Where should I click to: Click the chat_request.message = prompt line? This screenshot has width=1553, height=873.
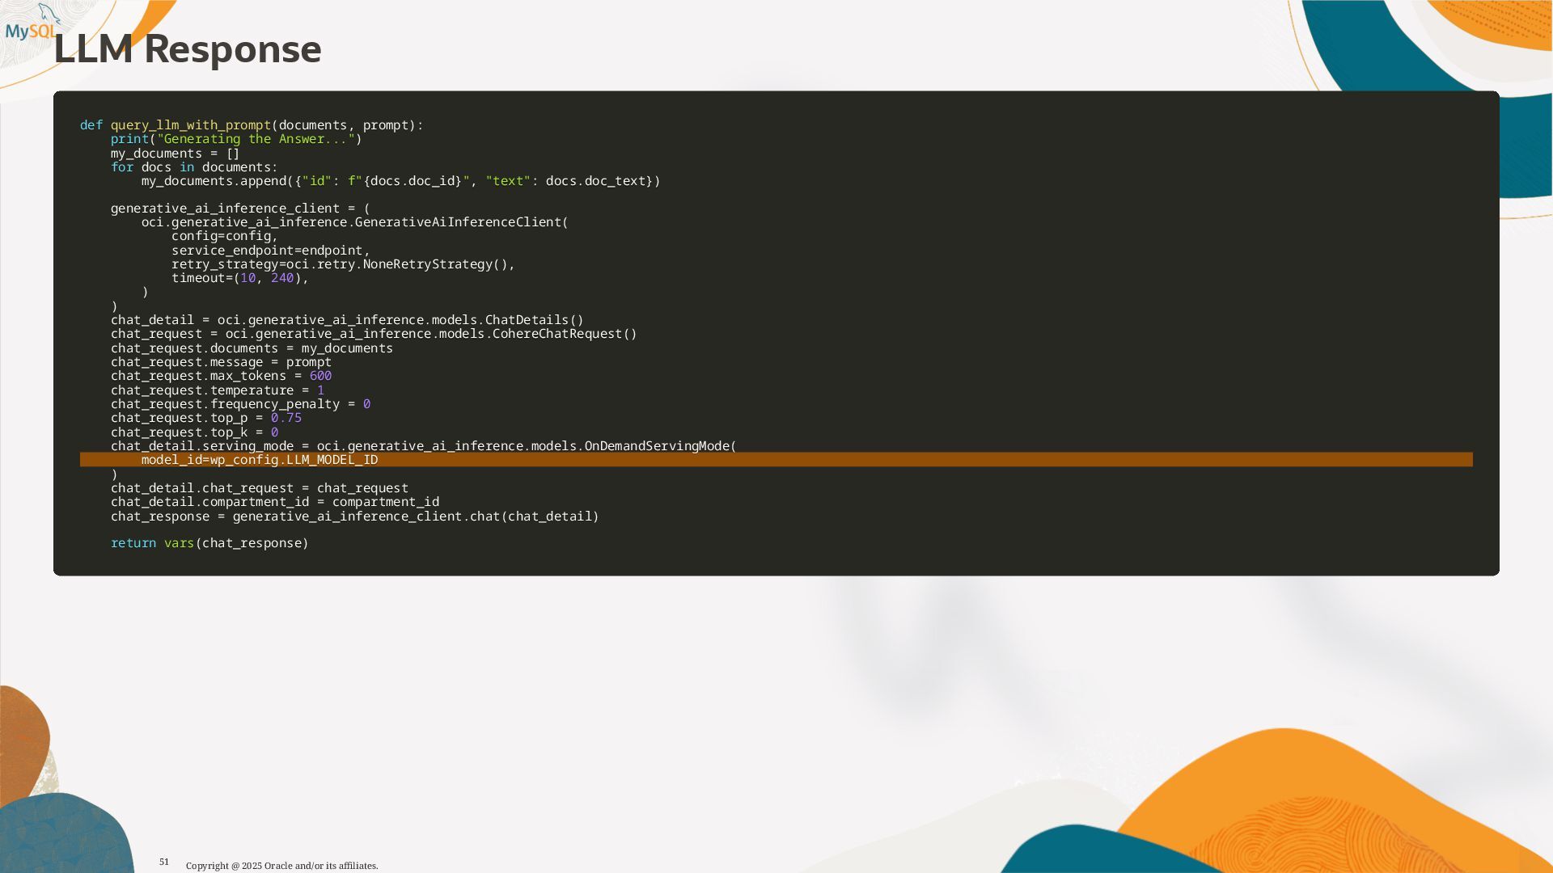click(x=221, y=362)
